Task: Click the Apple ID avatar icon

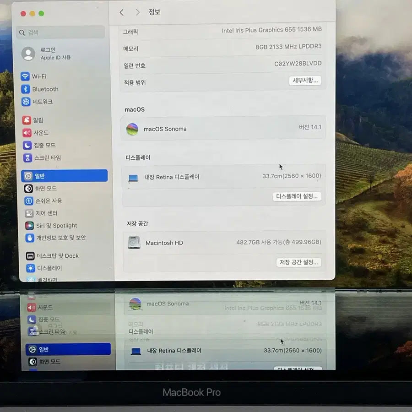Action: [x=28, y=54]
